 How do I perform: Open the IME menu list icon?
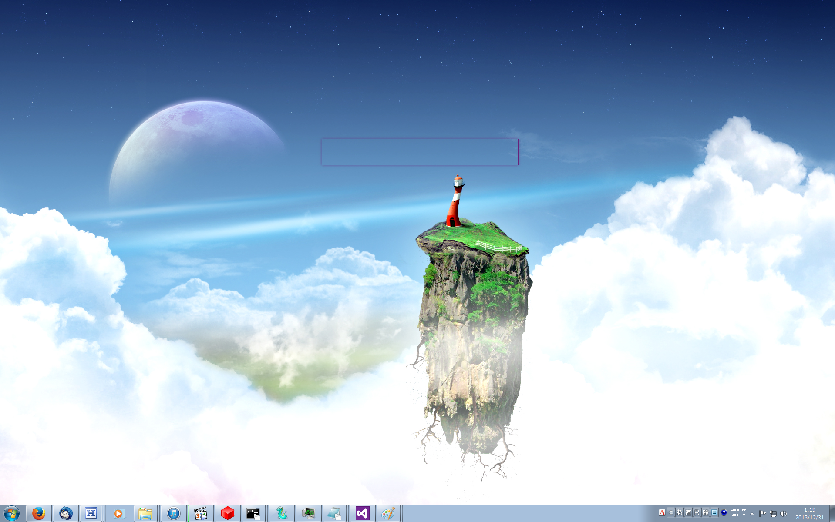pos(714,513)
